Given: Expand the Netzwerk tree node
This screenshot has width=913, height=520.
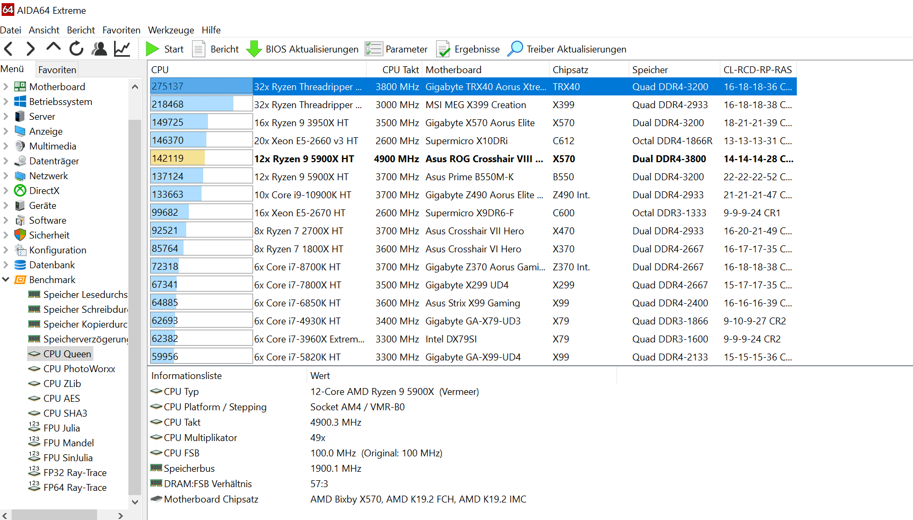Looking at the screenshot, I should [6, 175].
